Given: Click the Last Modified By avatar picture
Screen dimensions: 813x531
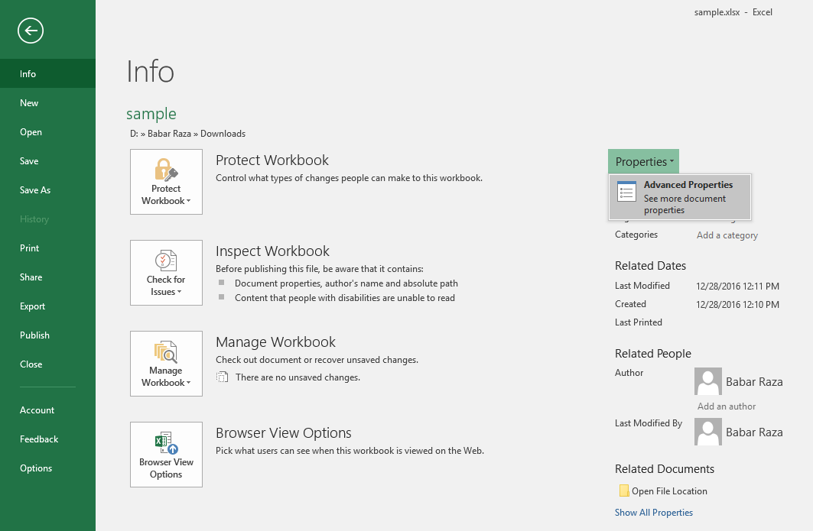Looking at the screenshot, I should click(708, 432).
